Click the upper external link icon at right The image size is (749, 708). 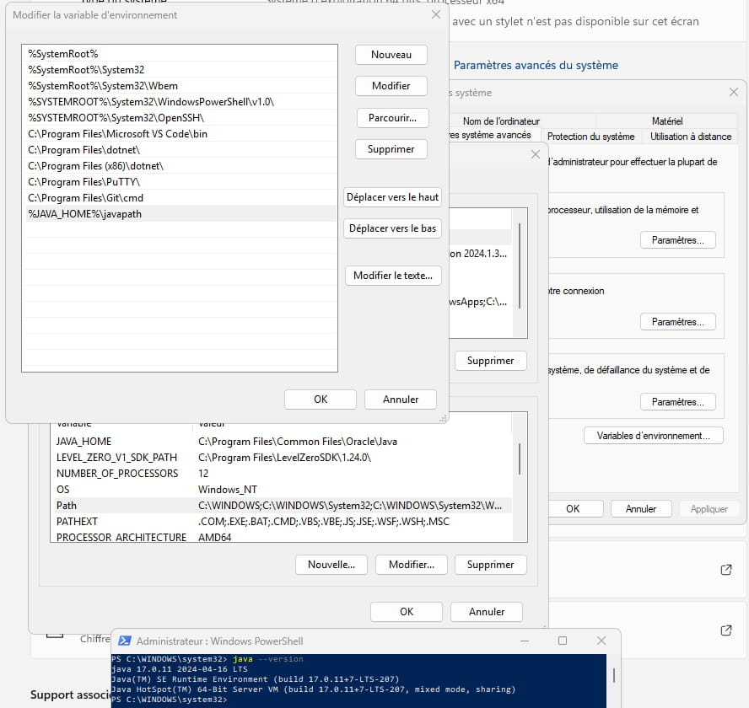pos(725,570)
